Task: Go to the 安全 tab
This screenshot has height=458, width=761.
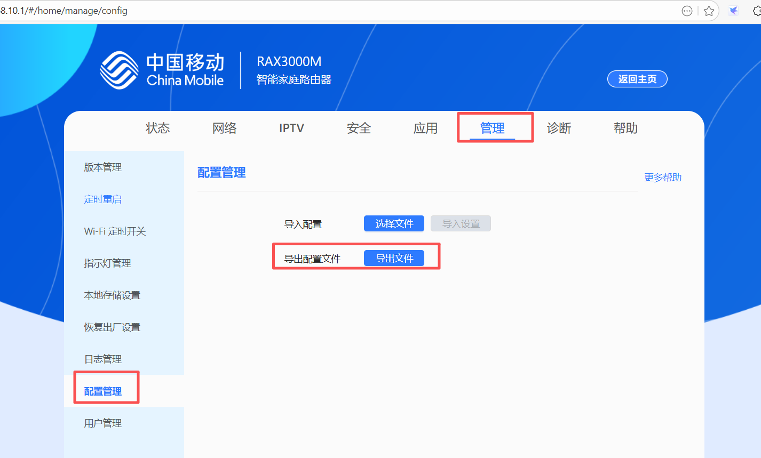Action: point(359,128)
